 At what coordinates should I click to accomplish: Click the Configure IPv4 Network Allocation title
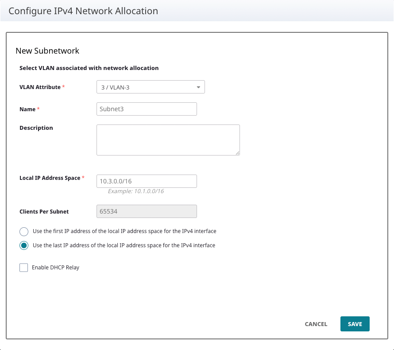click(83, 11)
